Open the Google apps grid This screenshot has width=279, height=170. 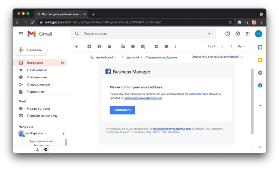(x=248, y=34)
